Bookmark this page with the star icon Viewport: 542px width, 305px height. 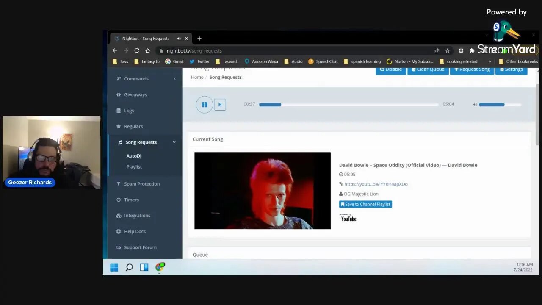(x=447, y=51)
